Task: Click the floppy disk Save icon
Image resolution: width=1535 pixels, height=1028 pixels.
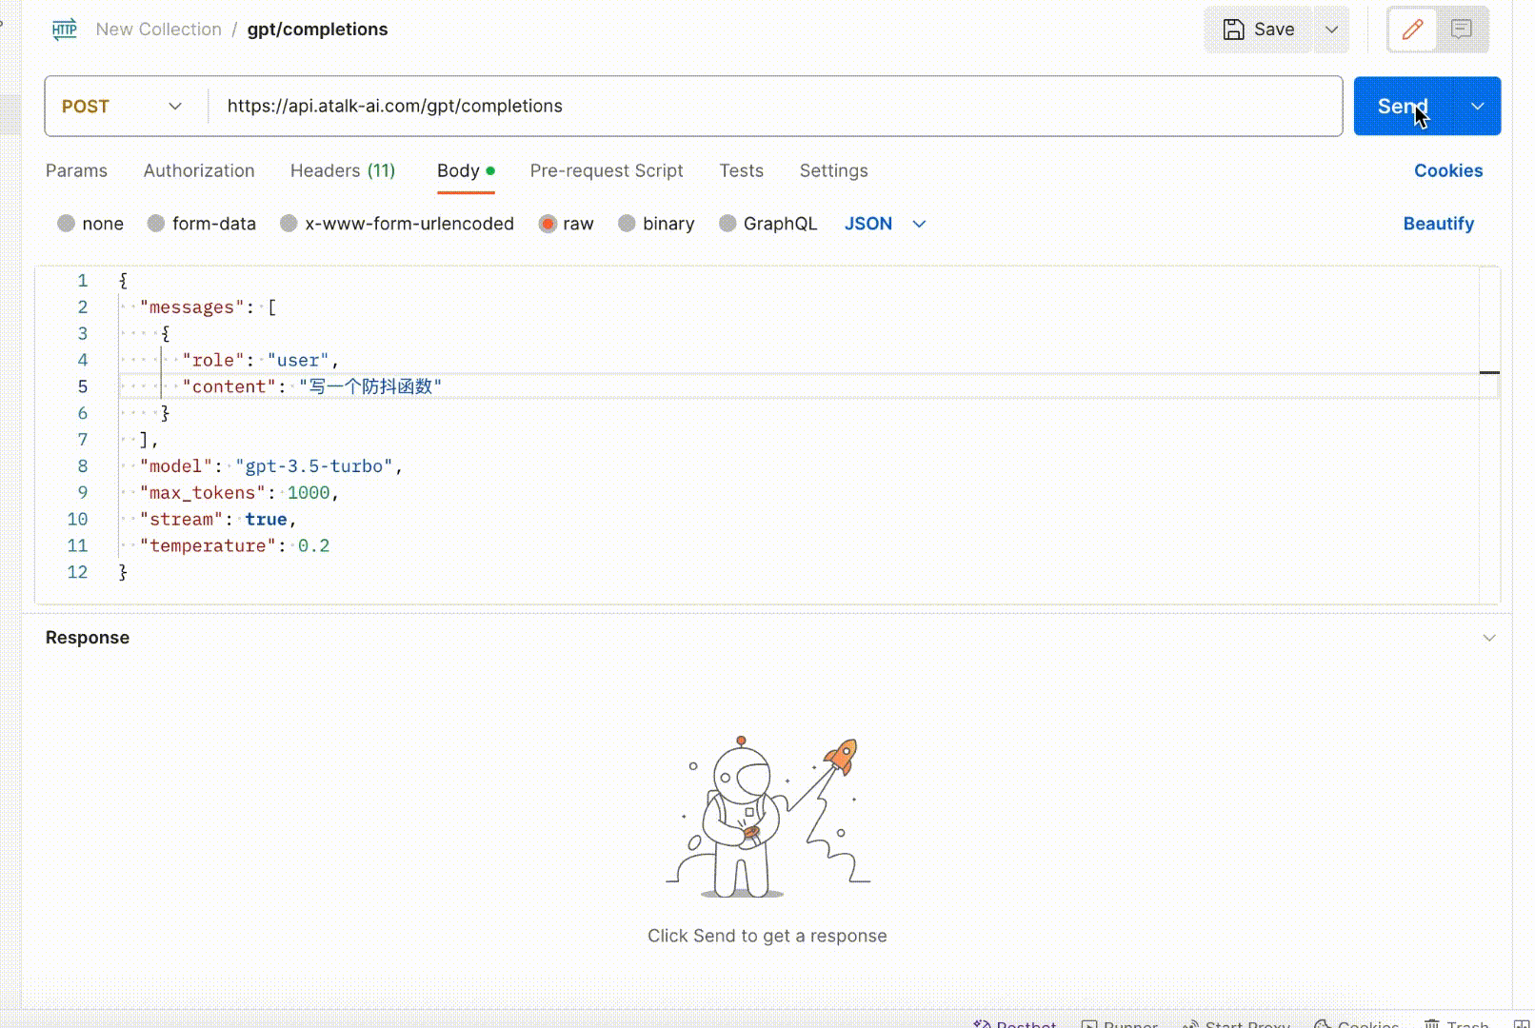Action: click(x=1233, y=30)
